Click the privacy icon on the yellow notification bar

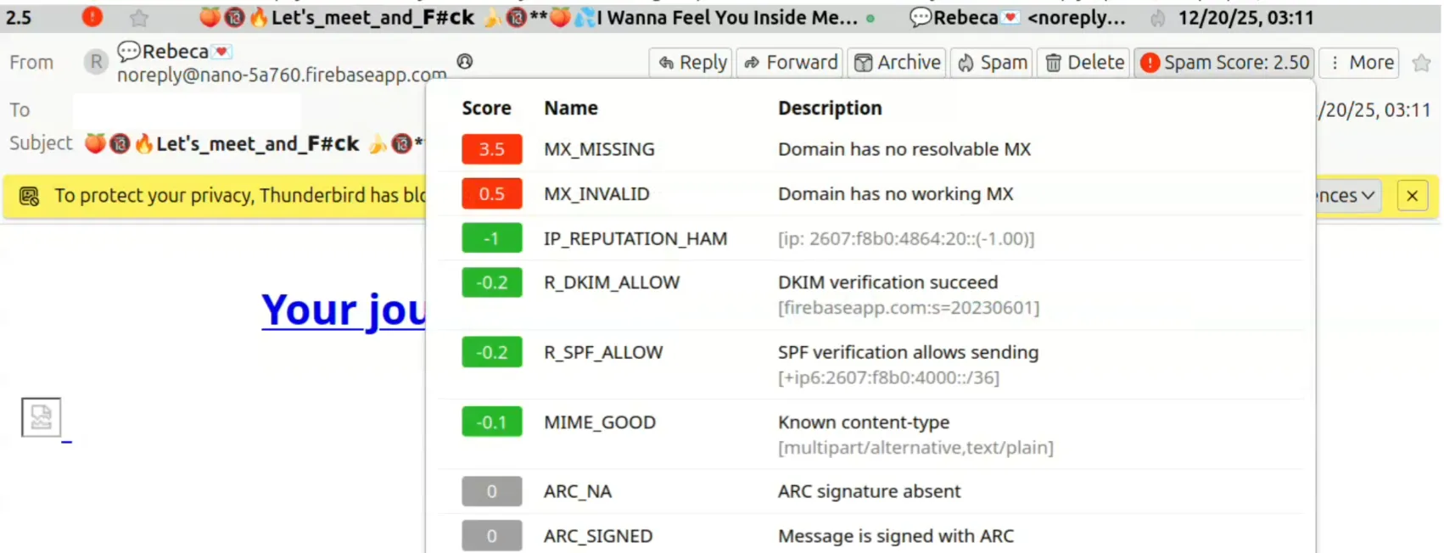tap(29, 196)
